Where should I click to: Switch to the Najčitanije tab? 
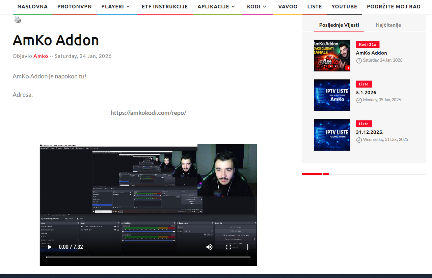[x=388, y=25]
